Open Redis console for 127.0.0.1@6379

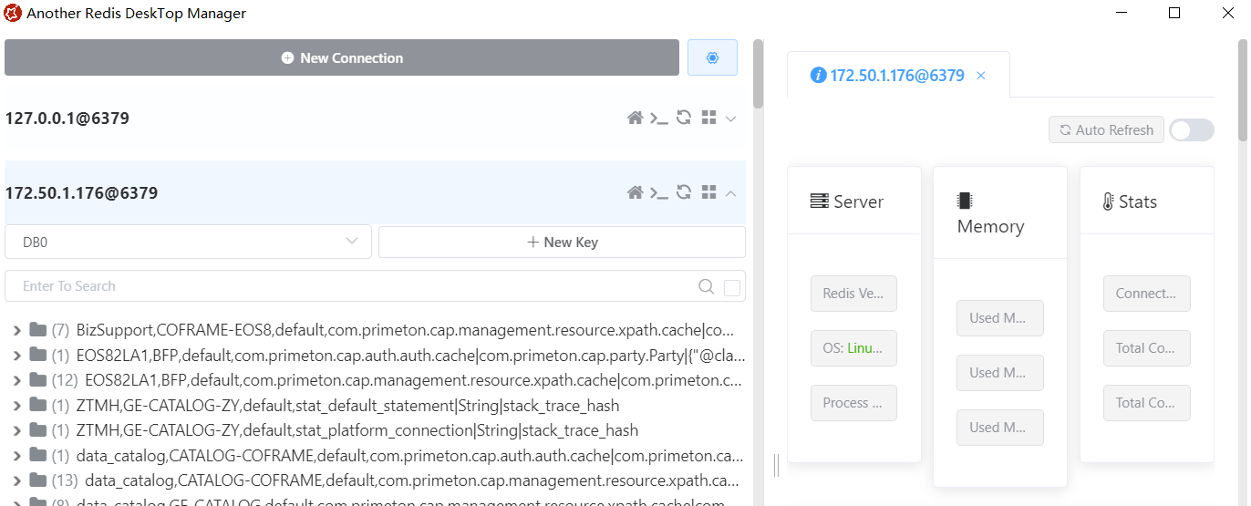[658, 118]
